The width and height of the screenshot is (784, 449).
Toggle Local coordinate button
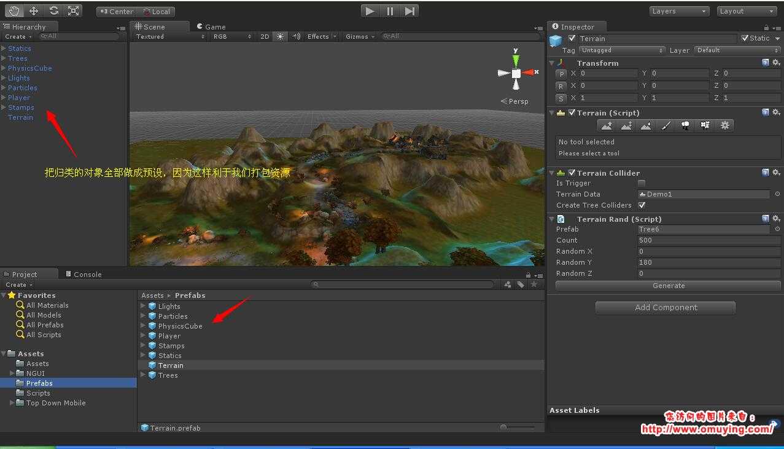pos(156,11)
